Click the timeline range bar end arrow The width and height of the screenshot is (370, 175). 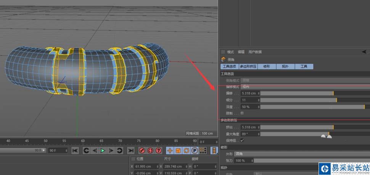(x=44, y=150)
